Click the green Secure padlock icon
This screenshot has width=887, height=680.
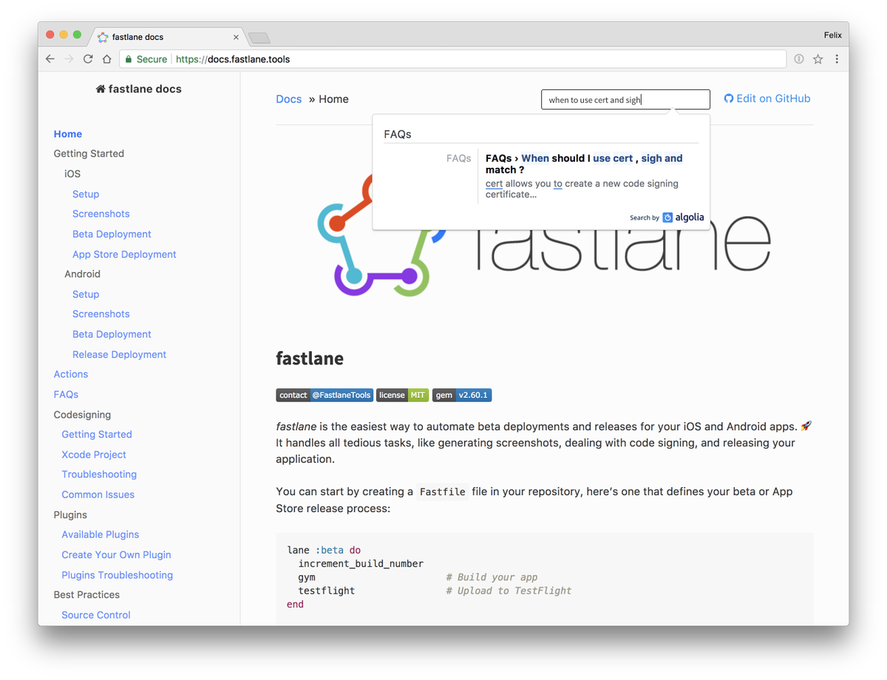pos(129,59)
